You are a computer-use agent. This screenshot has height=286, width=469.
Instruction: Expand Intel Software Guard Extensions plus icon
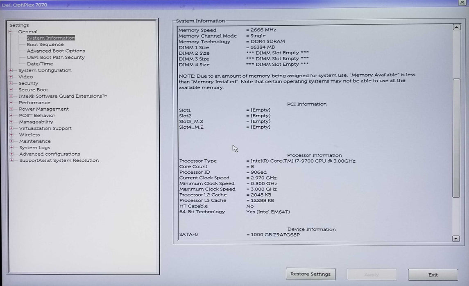(x=11, y=96)
